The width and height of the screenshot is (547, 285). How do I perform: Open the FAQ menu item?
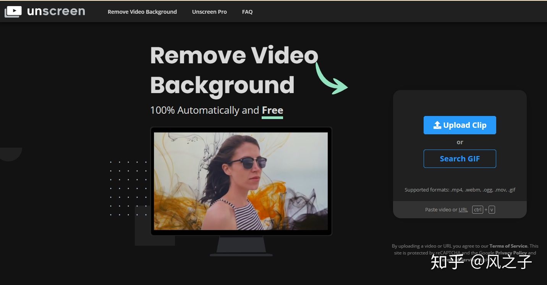pos(247,12)
